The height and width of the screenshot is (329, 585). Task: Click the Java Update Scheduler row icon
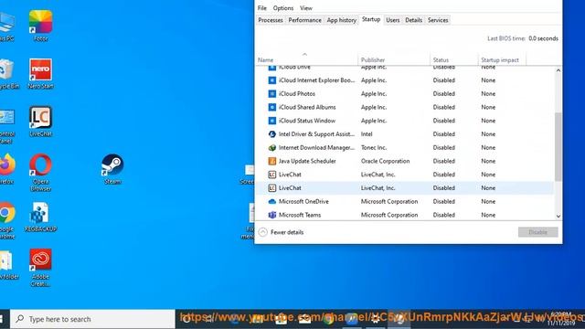click(272, 161)
